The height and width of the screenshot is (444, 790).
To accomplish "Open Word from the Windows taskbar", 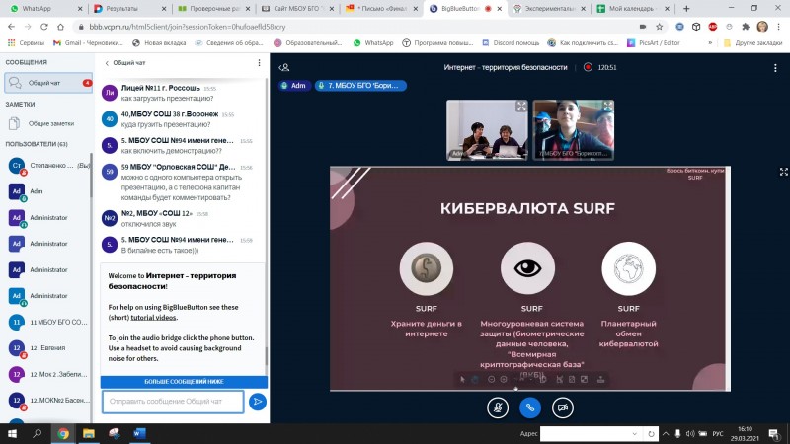I will click(x=137, y=433).
